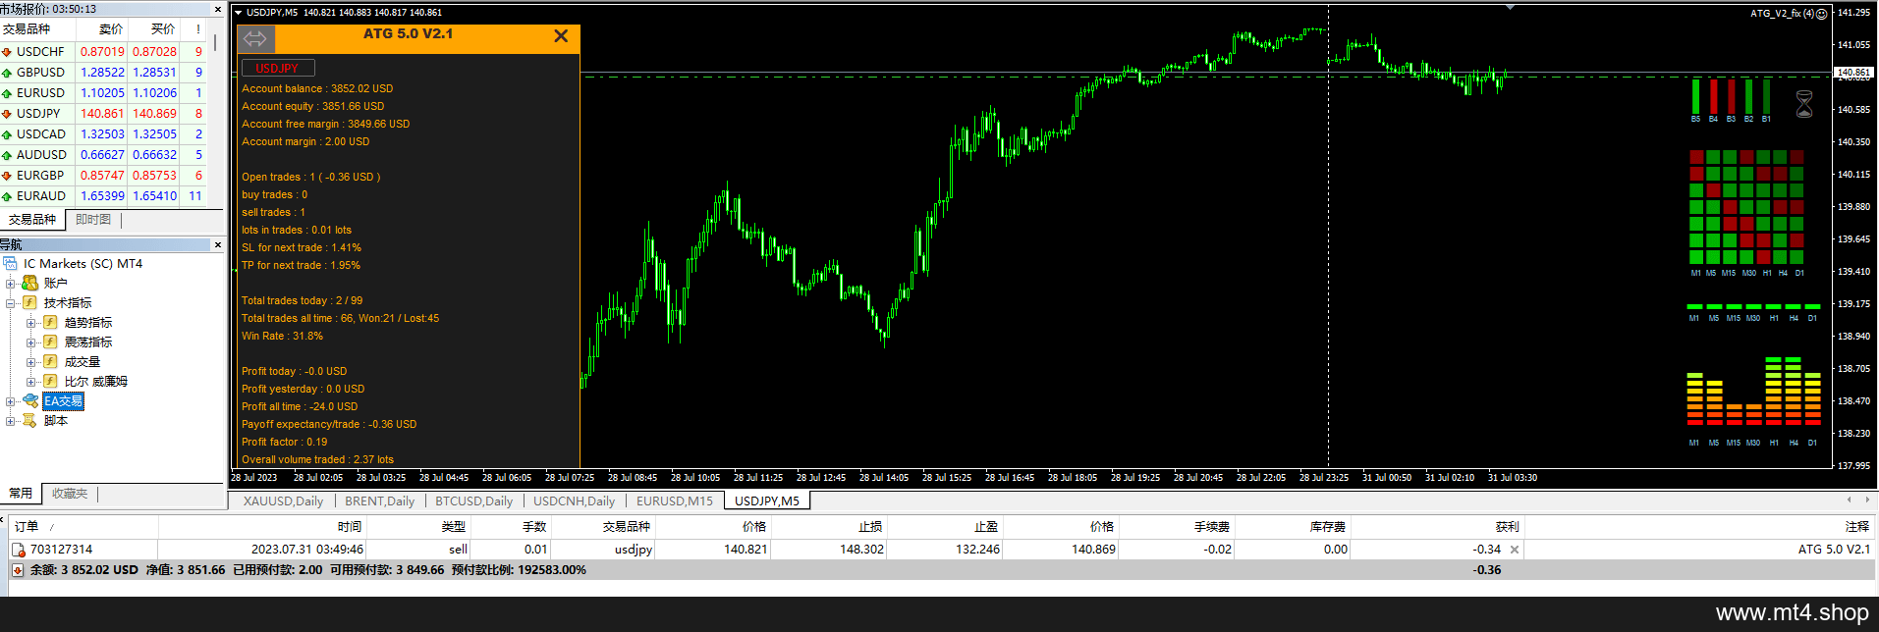The height and width of the screenshot is (632, 1879).
Task: Click the IC Markets (SC) MT4 icon
Action: [x=11, y=264]
